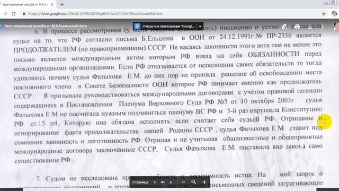Screen dimensions: 339x191
Task: Click the 'Страница' page label
Action: click(x=140, y=182)
